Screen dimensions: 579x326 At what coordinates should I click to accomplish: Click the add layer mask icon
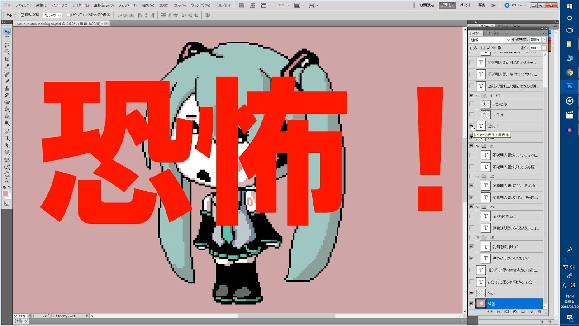(x=507, y=312)
